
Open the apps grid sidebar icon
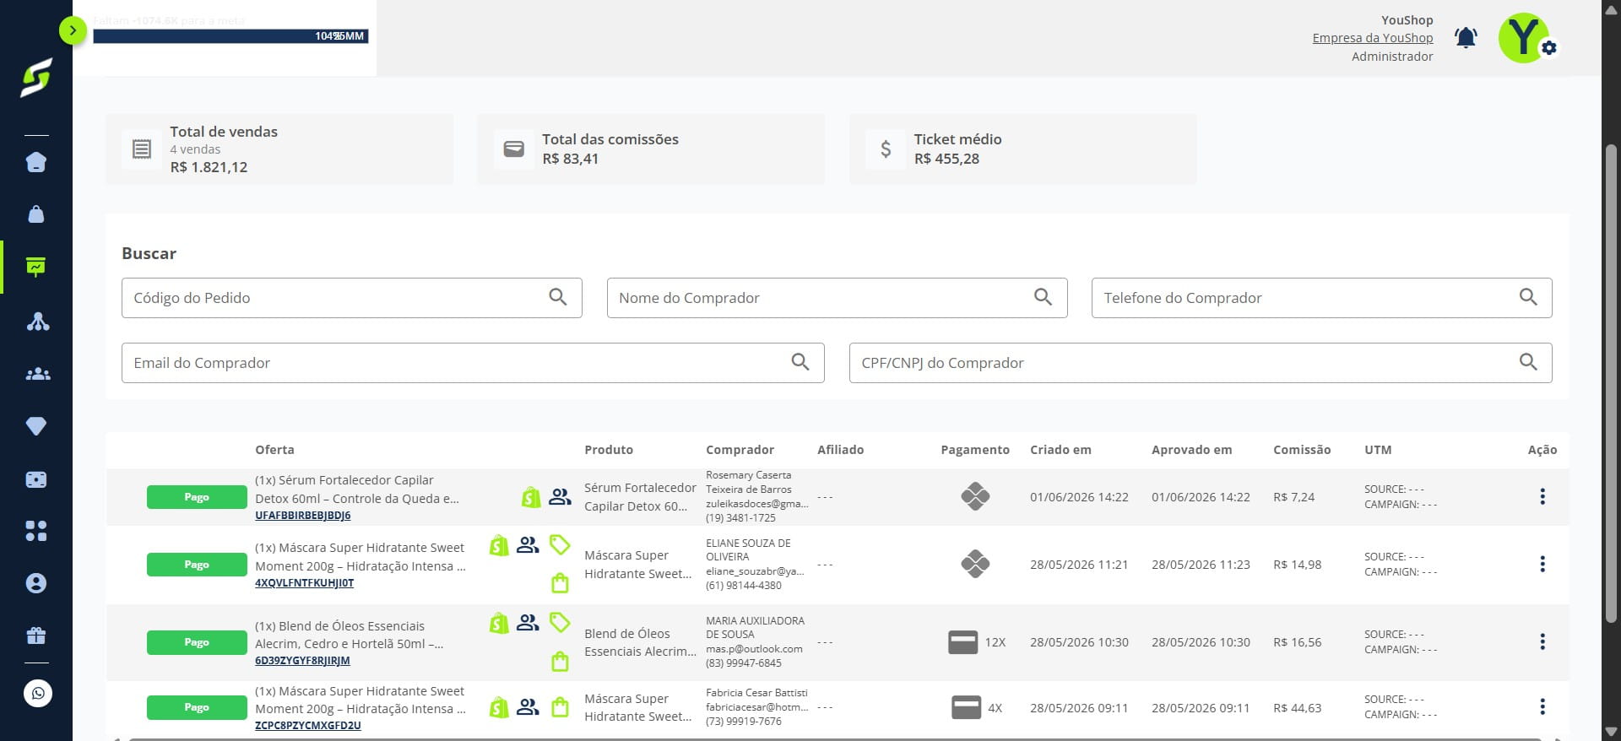point(36,531)
